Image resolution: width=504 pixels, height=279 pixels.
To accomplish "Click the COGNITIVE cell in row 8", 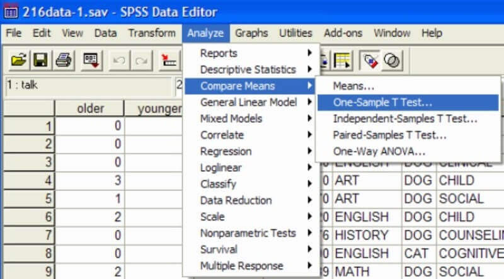I will click(470, 253).
